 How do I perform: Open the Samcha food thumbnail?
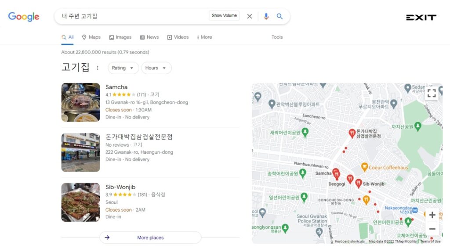(x=81, y=102)
